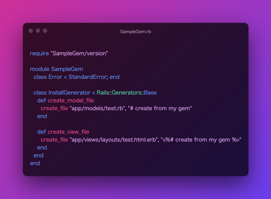Click the third gray window dot
271x199 pixels.
(45, 31)
